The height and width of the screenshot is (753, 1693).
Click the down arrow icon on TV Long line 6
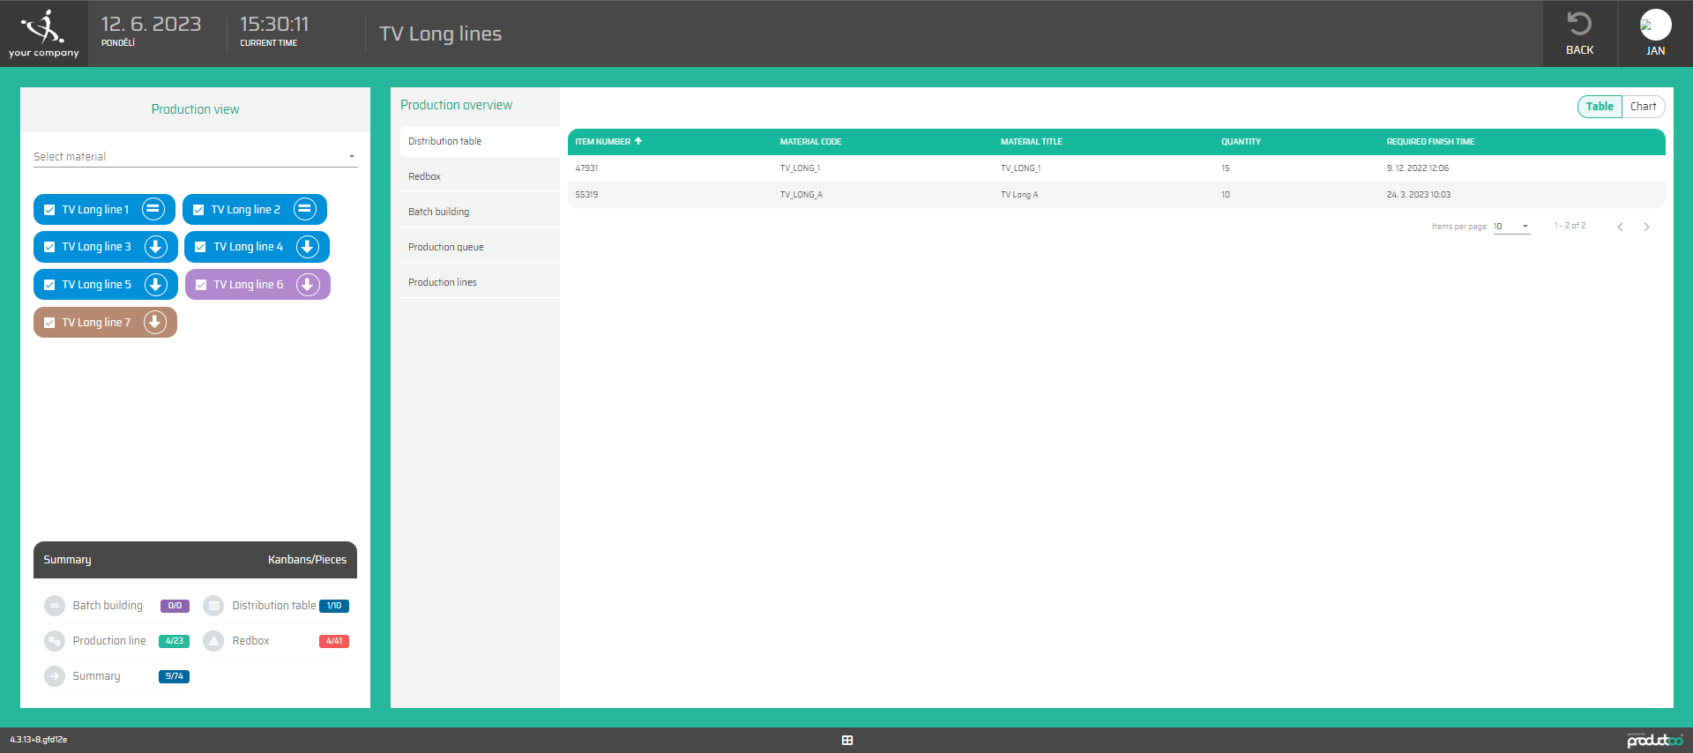(x=307, y=285)
